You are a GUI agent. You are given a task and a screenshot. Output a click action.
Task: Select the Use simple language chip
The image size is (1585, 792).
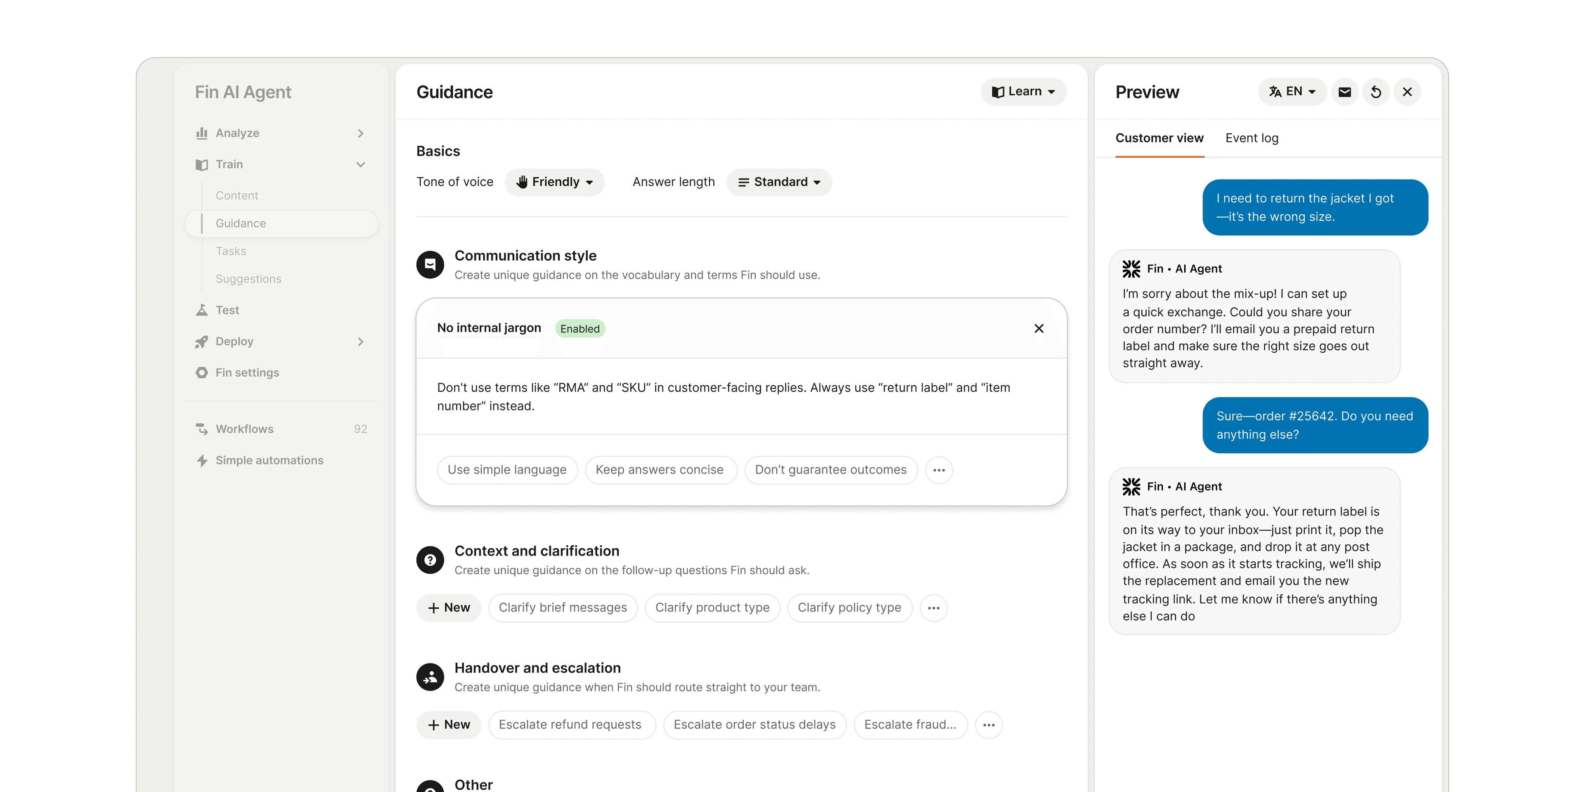507,470
